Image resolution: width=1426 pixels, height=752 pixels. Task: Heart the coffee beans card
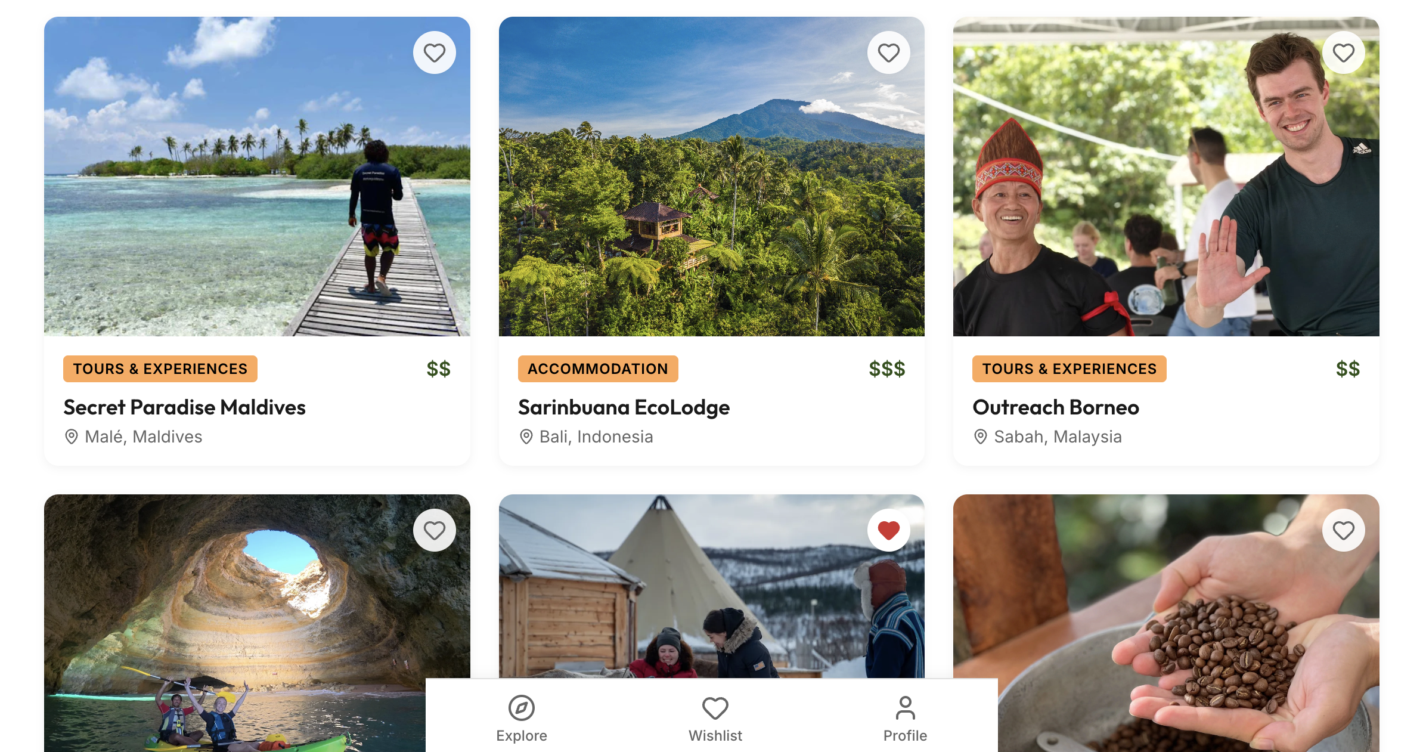1343,530
